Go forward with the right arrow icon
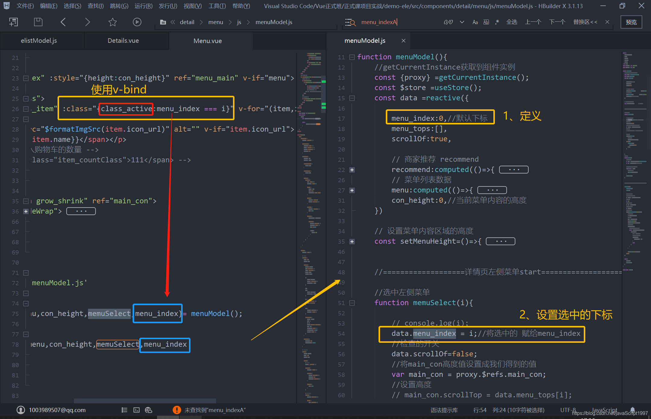The image size is (651, 419). point(87,22)
